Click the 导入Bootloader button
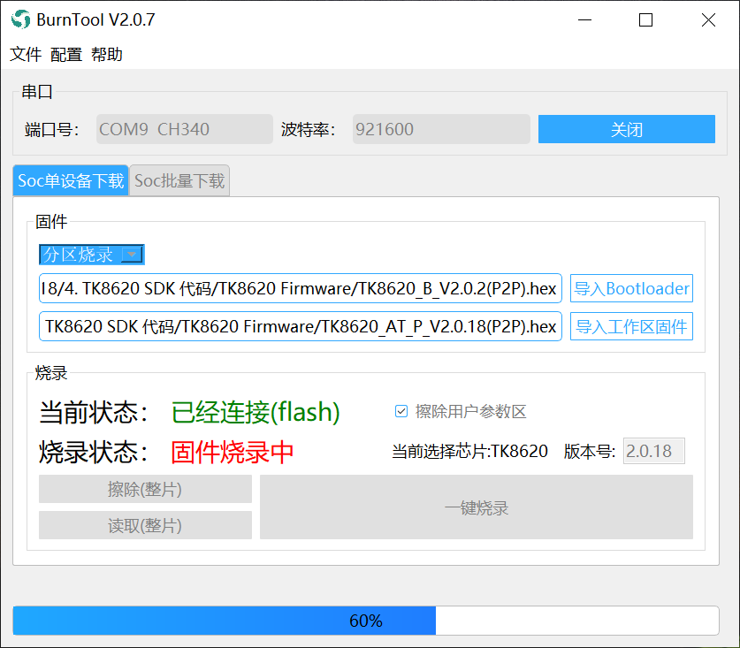This screenshot has height=648, width=740. pyautogui.click(x=631, y=288)
